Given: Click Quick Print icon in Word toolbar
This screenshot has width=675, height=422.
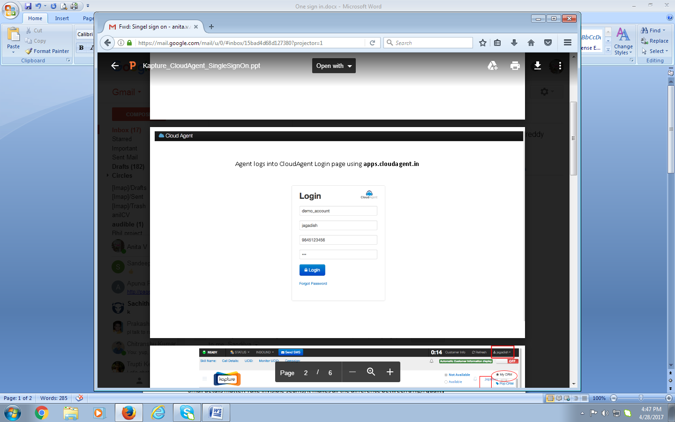Looking at the screenshot, I should tap(74, 6).
